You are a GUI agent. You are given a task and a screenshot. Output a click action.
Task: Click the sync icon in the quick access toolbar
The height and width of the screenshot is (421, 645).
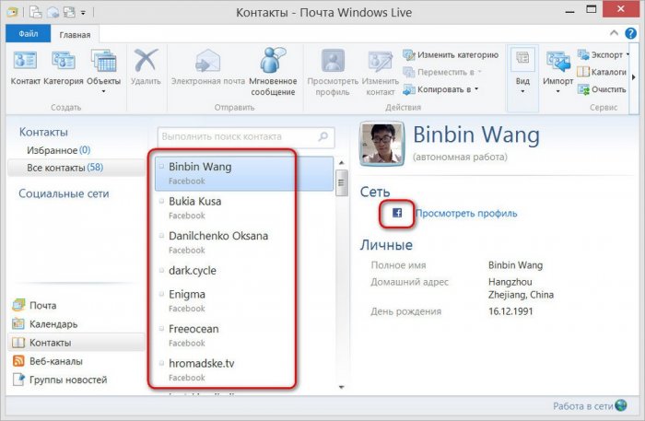coord(69,12)
